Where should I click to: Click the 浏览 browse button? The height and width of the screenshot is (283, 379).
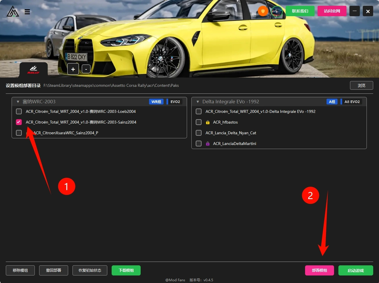coord(361,86)
